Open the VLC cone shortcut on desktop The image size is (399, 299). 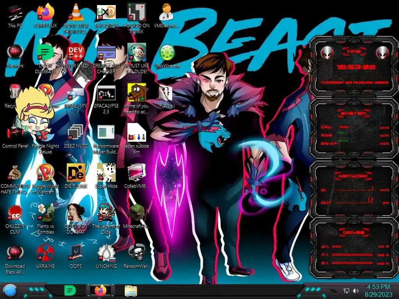click(76, 19)
